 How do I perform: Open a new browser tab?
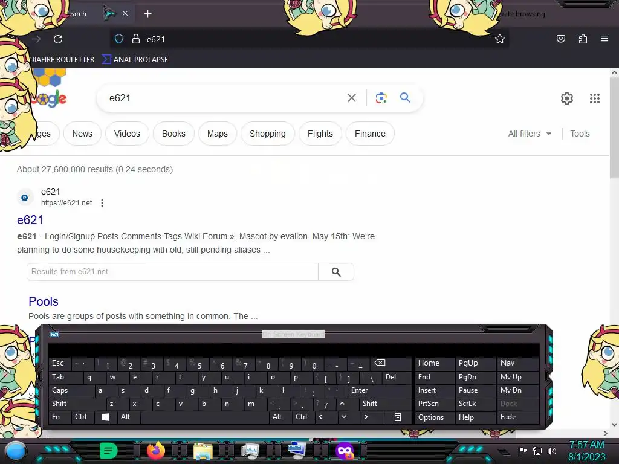click(147, 14)
